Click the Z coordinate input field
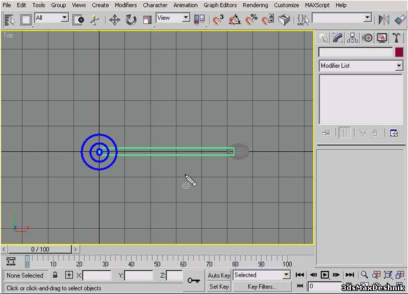The width and height of the screenshot is (408, 294). 174,275
